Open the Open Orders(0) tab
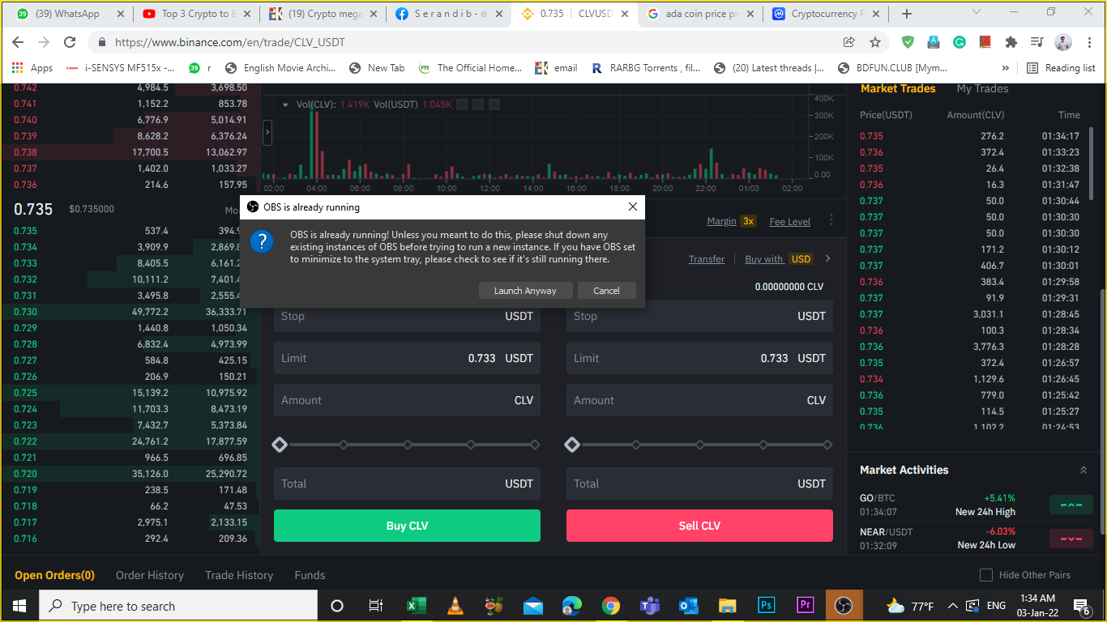The image size is (1107, 622). [x=54, y=575]
